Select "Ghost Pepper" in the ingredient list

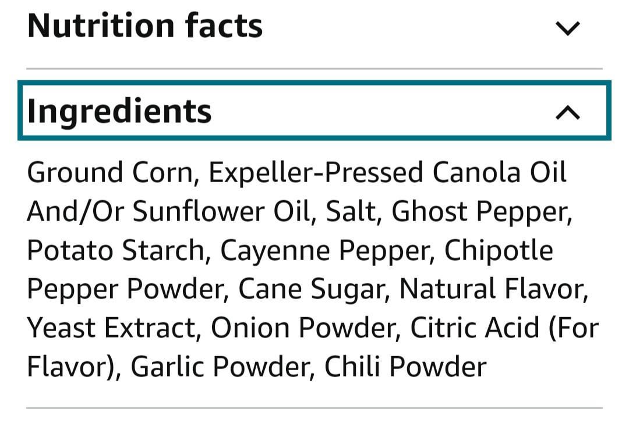478,212
